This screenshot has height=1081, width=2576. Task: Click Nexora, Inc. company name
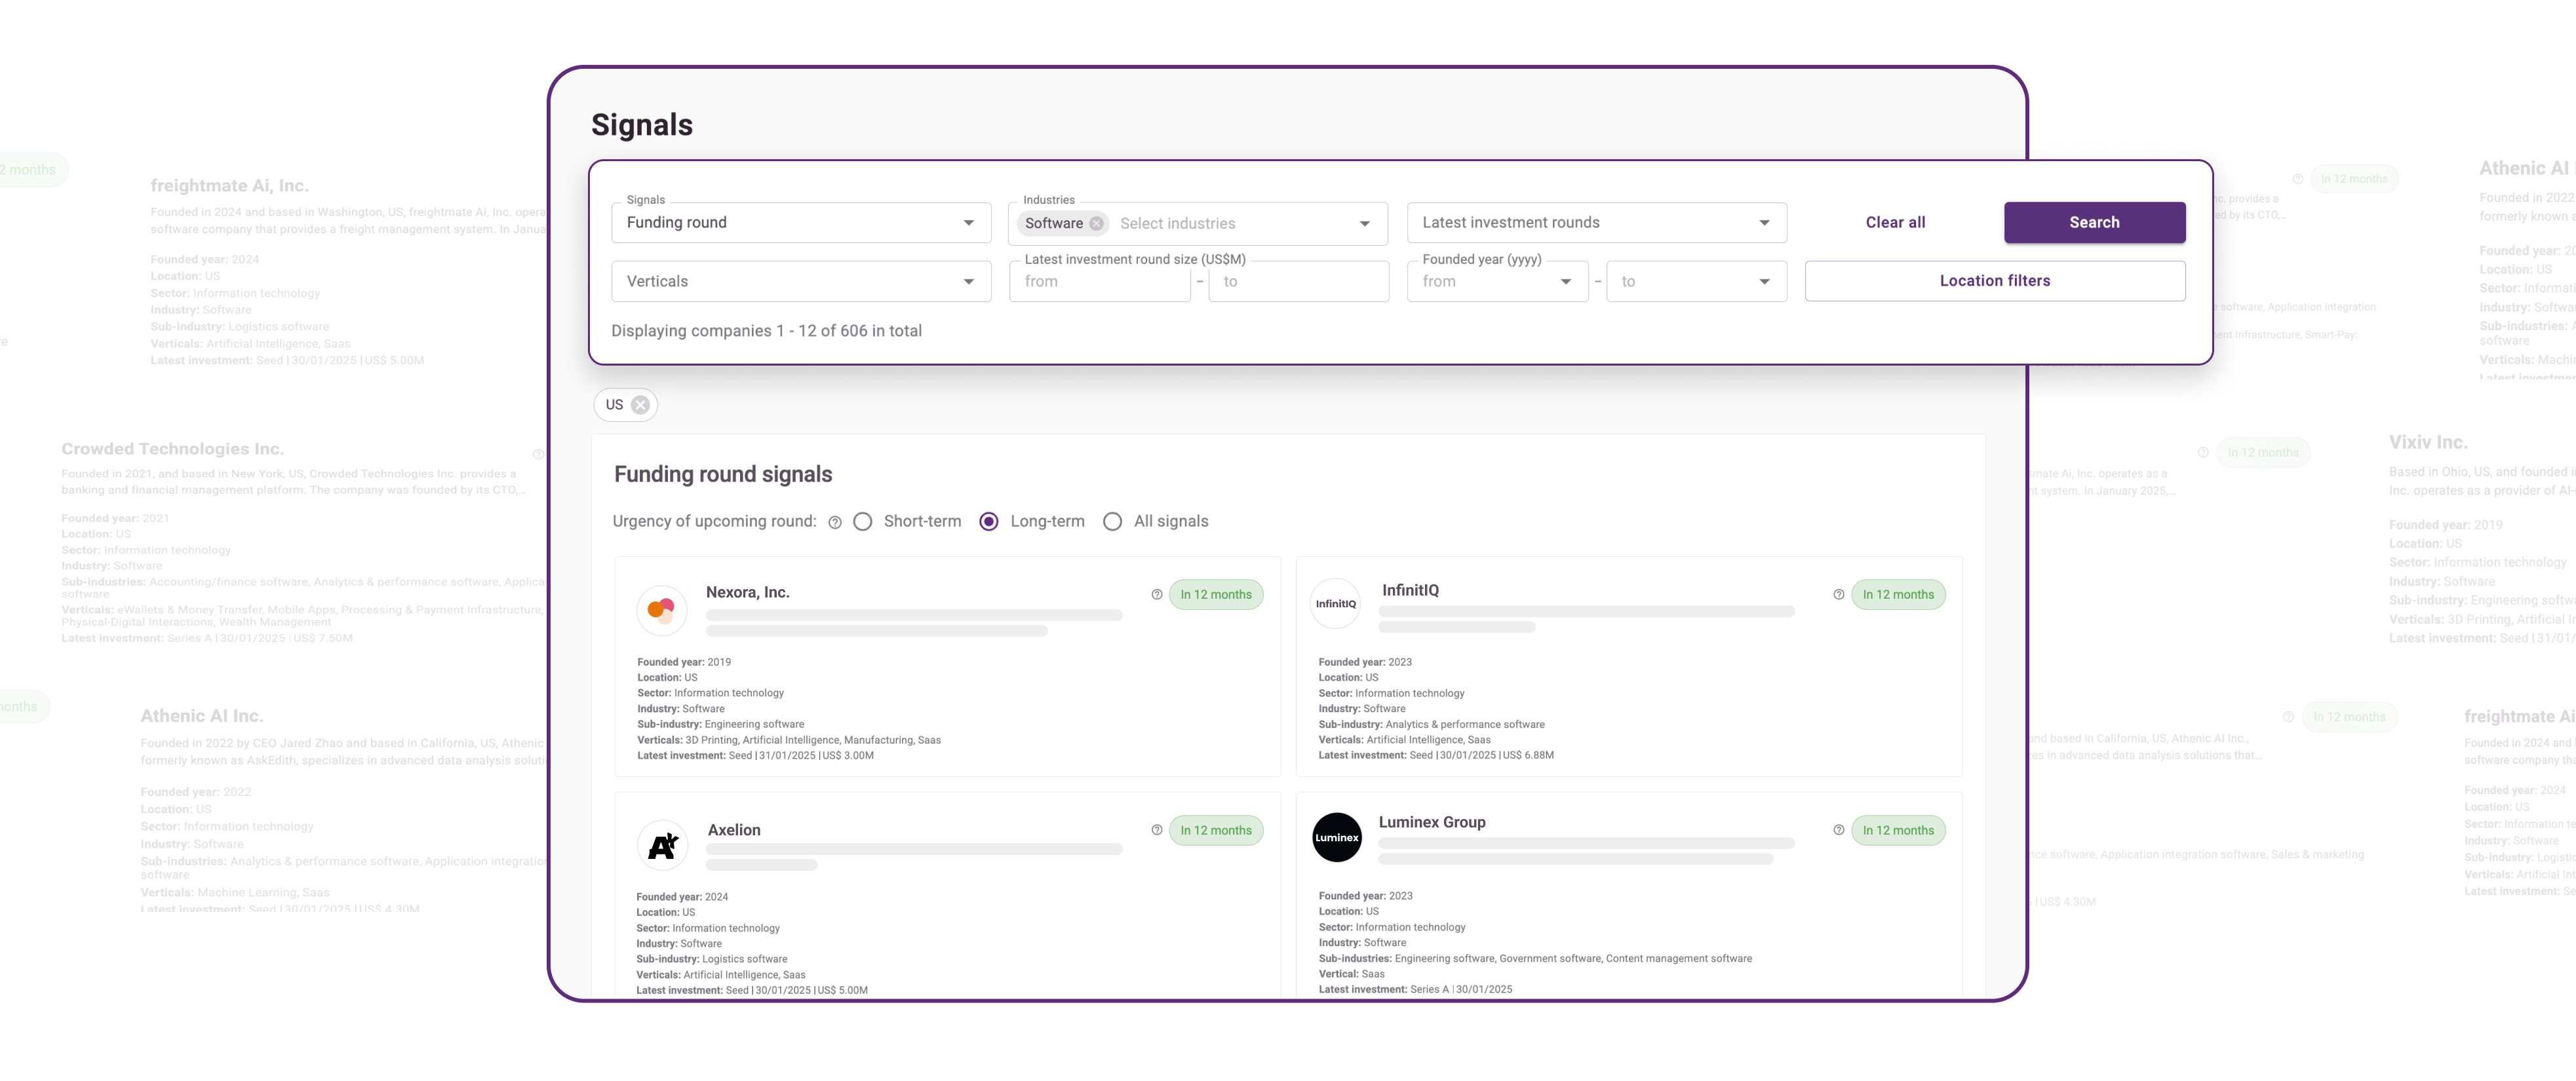click(x=747, y=592)
